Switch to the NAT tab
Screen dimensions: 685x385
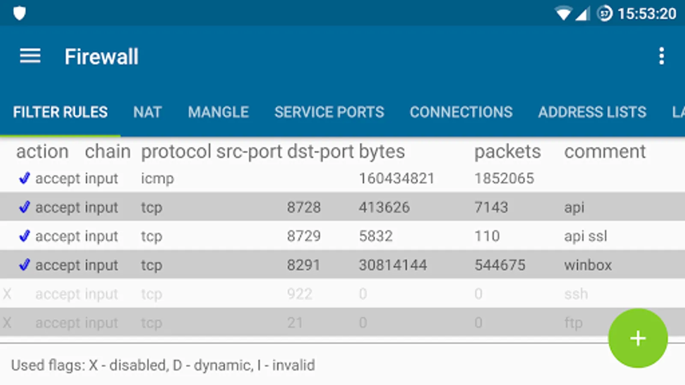(147, 112)
